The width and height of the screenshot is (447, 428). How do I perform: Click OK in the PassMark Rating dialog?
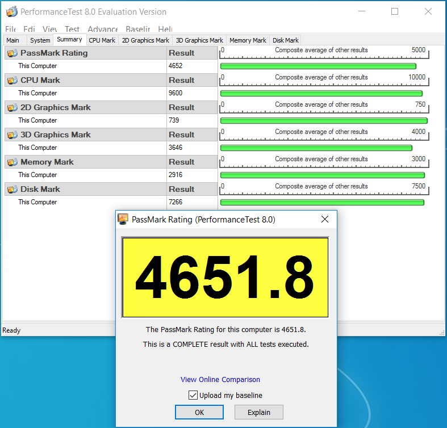199,412
